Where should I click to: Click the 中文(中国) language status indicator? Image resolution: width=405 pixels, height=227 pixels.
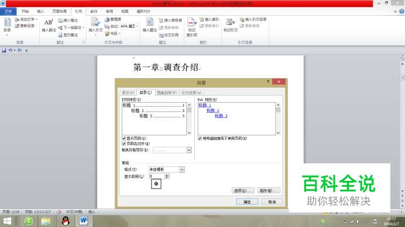(74, 212)
